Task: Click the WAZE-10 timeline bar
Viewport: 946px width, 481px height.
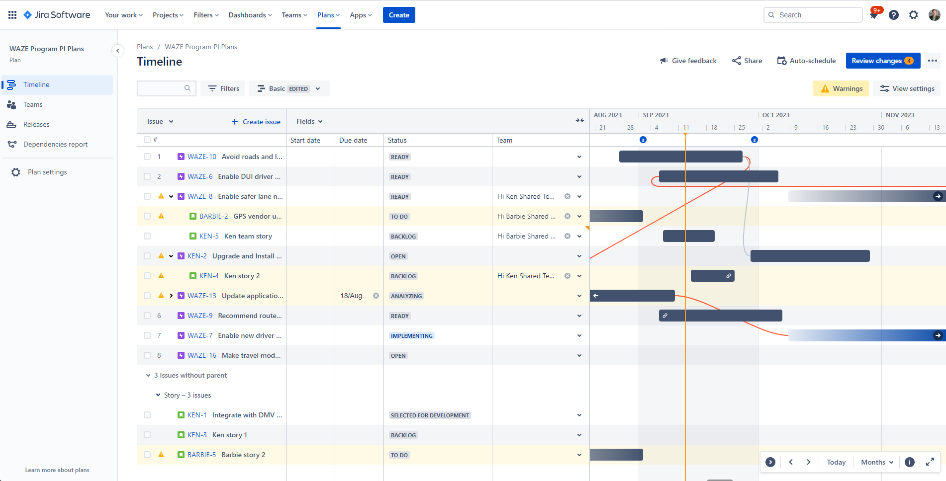Action: (680, 157)
